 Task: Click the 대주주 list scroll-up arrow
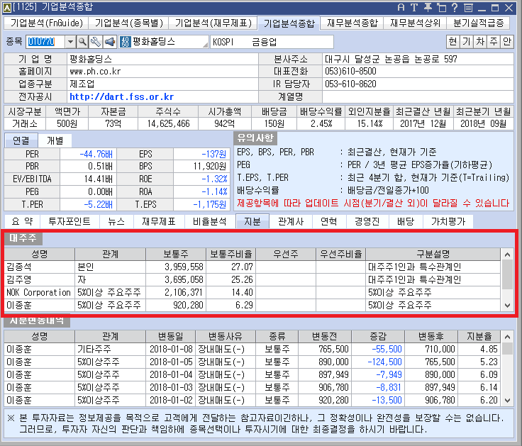point(507,255)
